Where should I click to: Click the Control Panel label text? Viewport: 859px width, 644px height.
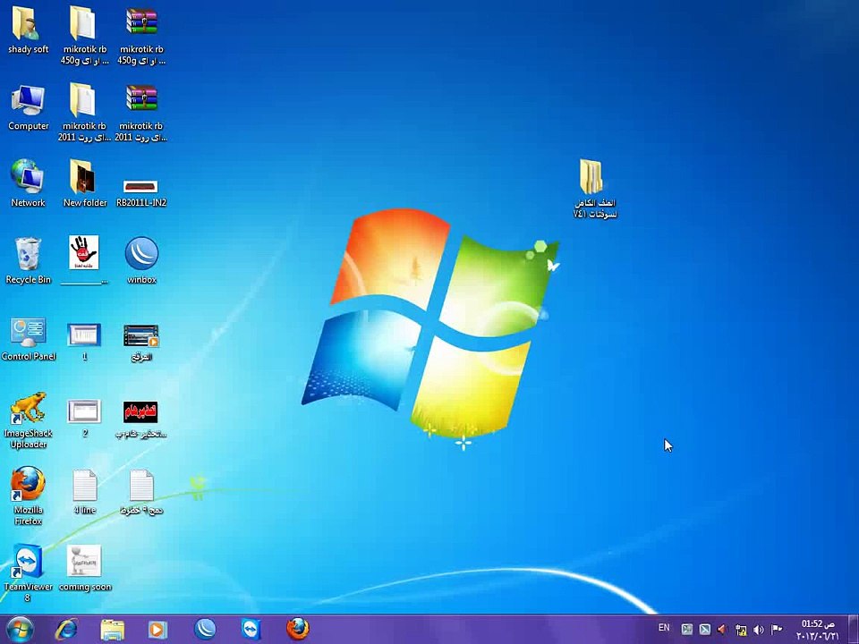tap(29, 357)
